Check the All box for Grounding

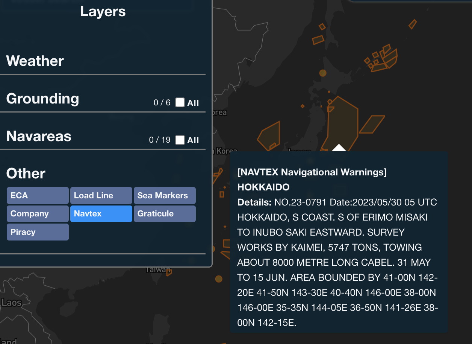(180, 102)
